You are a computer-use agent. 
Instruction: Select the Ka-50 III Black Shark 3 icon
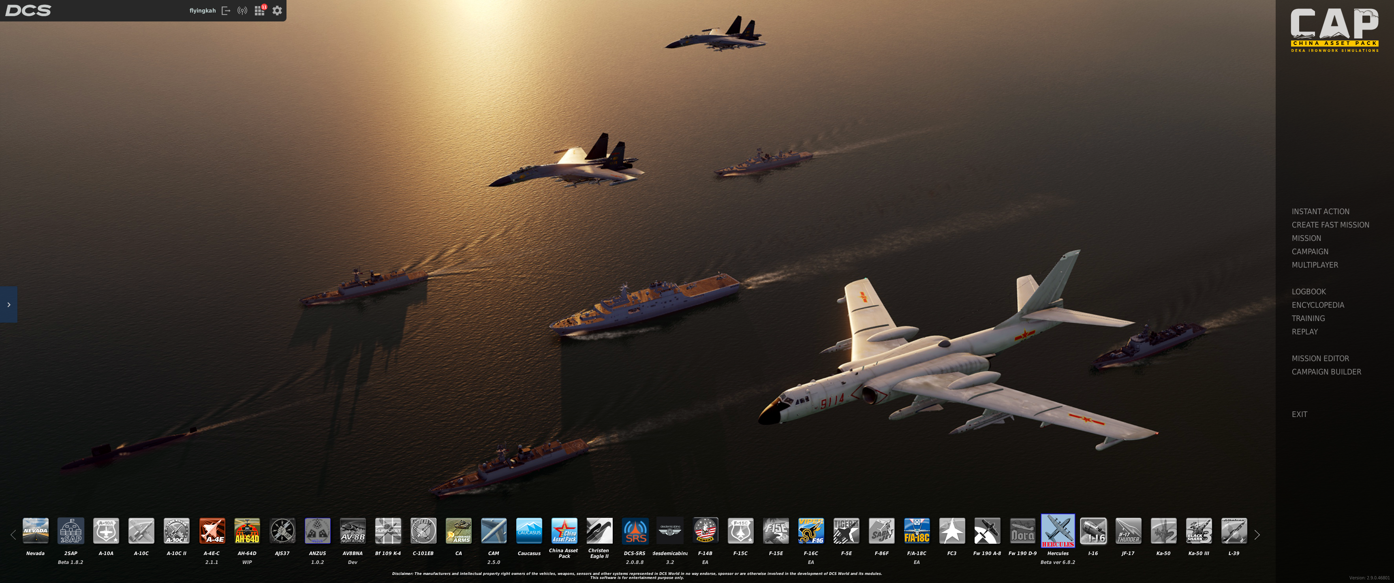pos(1199,530)
